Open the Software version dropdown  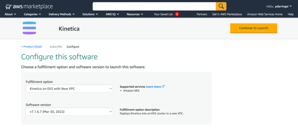point(69,111)
